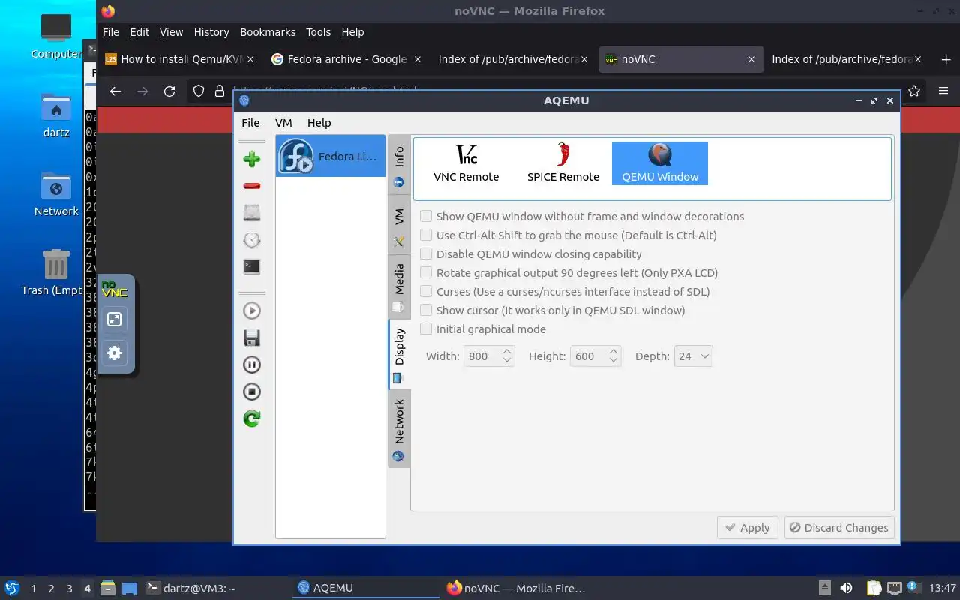Open AQEMU VM menu
960x600 pixels.
[283, 123]
